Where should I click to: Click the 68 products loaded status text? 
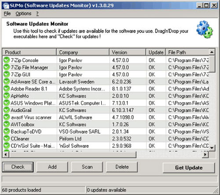(x=22, y=190)
